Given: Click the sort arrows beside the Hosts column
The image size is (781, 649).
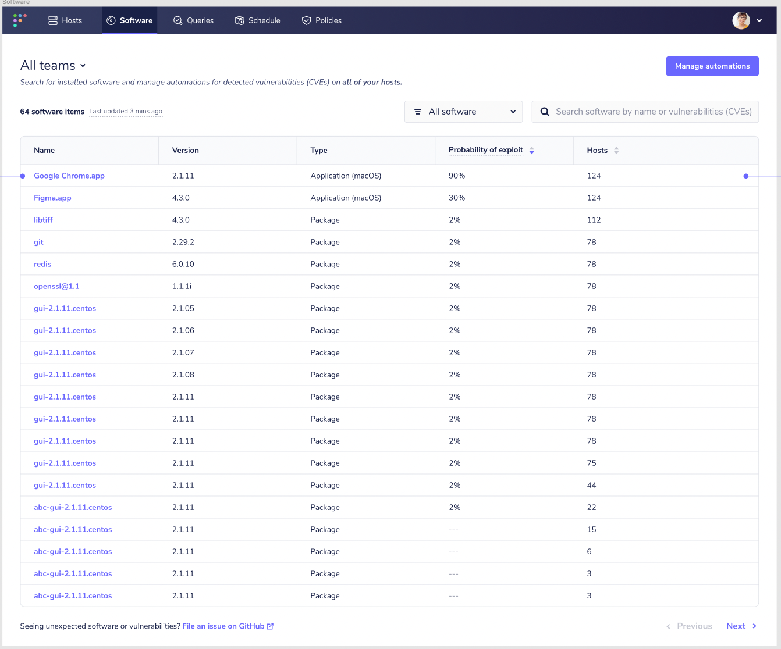Looking at the screenshot, I should pos(616,150).
